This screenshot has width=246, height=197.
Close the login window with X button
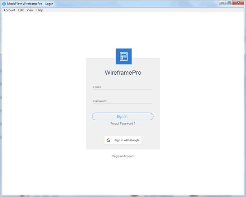pos(238,3)
